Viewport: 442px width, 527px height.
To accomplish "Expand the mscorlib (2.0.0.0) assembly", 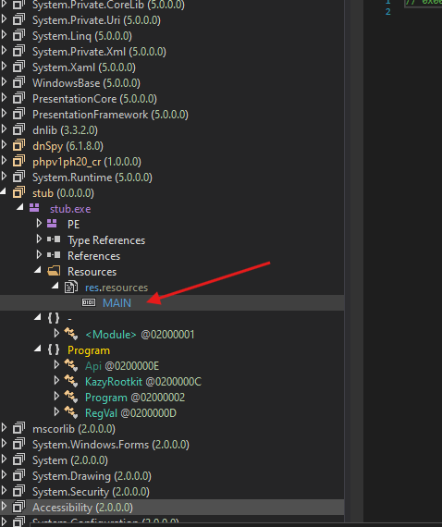I will point(4,428).
